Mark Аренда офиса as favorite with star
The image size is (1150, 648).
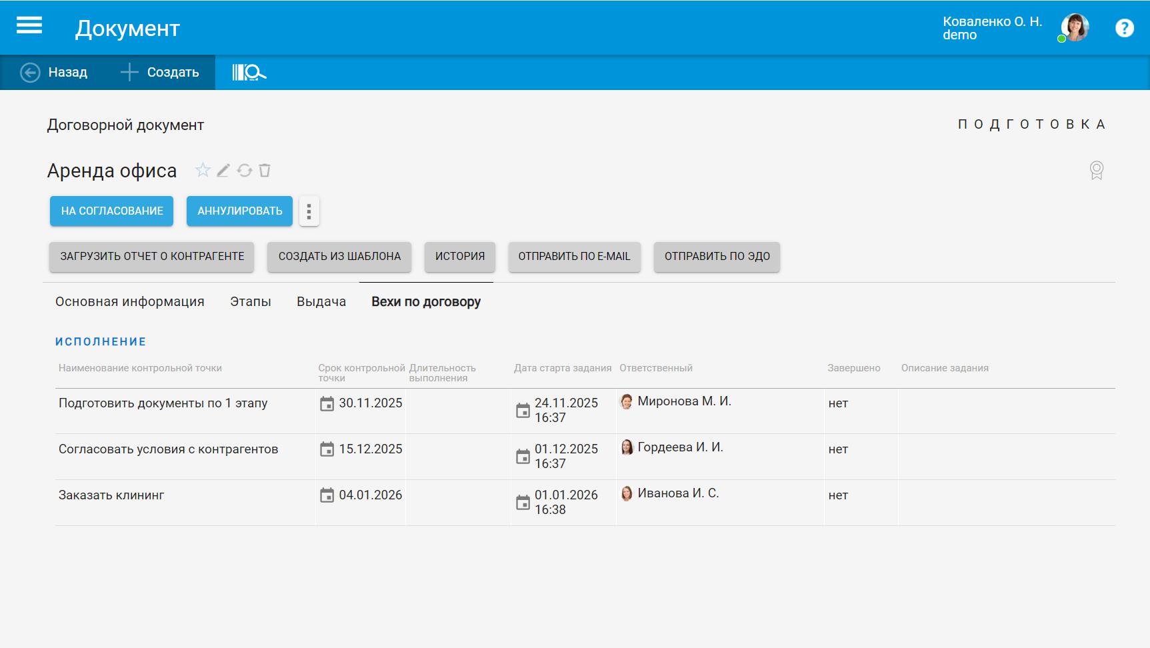click(x=203, y=171)
